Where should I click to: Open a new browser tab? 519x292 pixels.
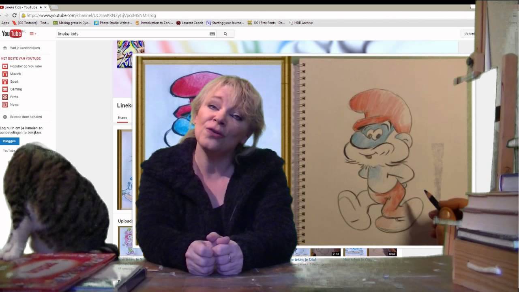click(x=54, y=7)
